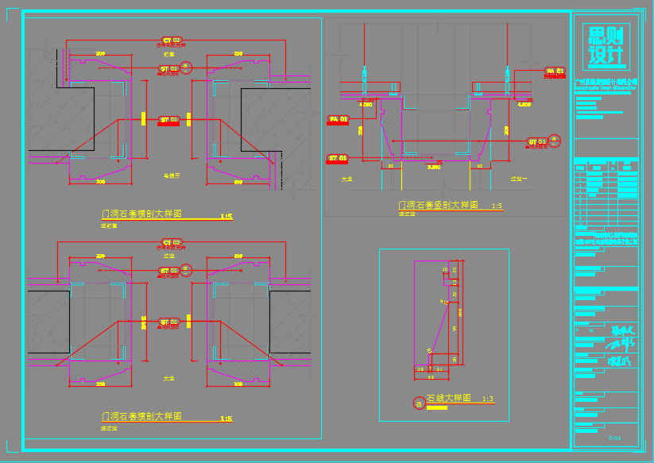Click the 1:3 scale label
Image resolution: width=654 pixels, height=463 pixels.
point(488,399)
